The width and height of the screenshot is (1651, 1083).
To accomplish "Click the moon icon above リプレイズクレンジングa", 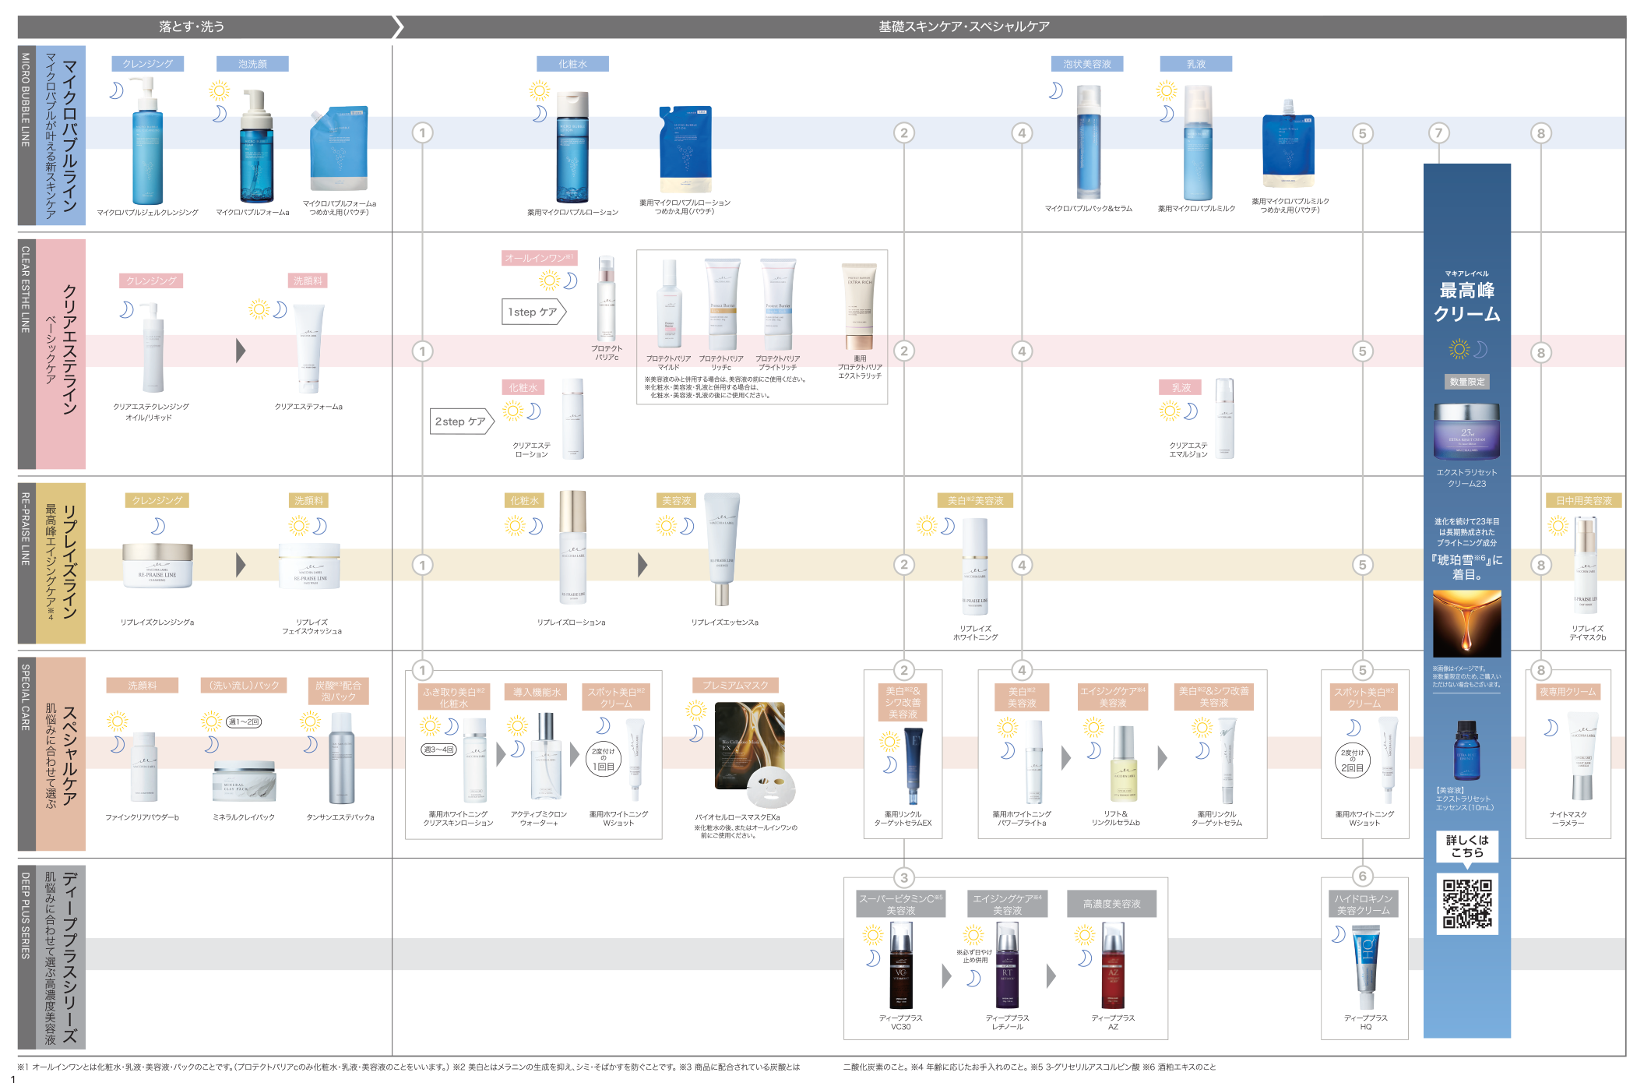I will pyautogui.click(x=157, y=526).
